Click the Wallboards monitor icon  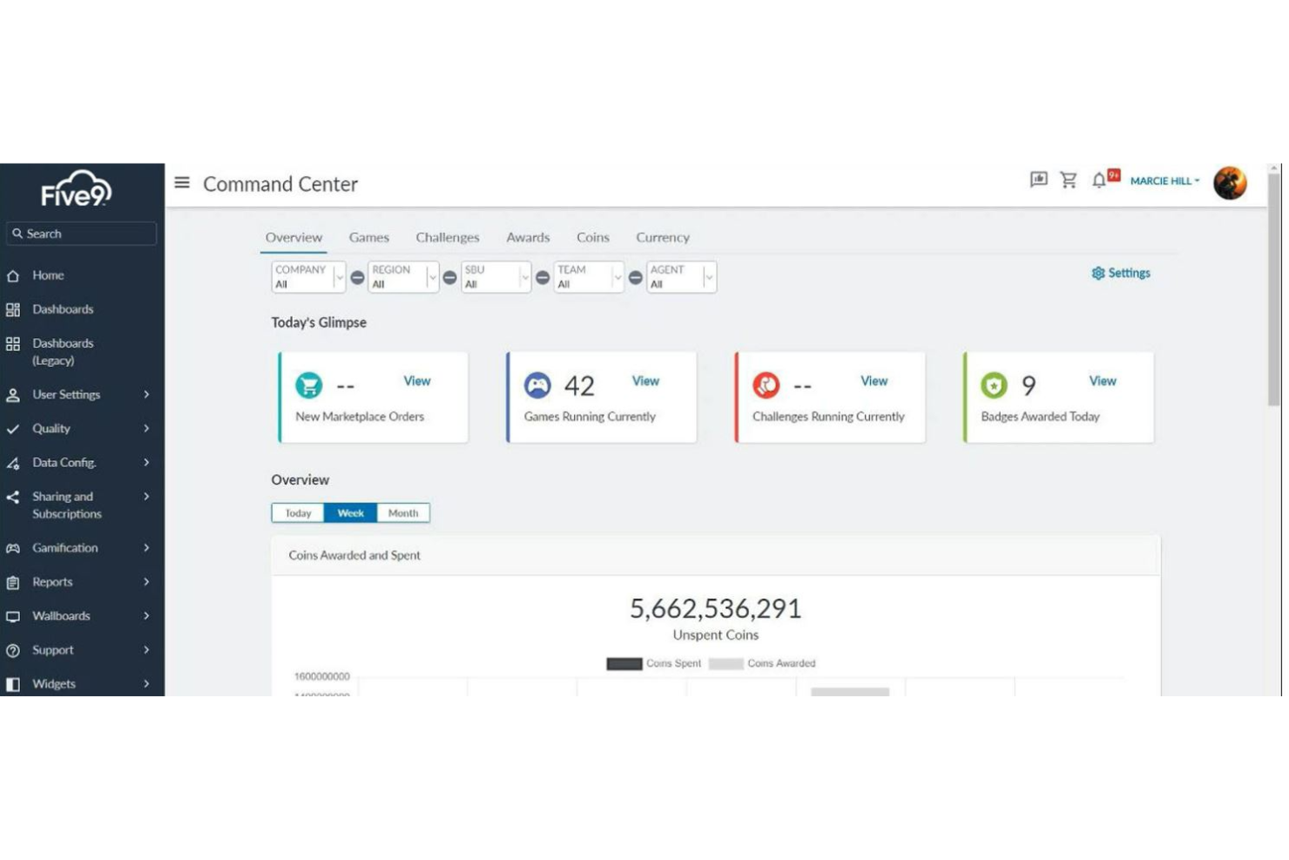click(13, 616)
